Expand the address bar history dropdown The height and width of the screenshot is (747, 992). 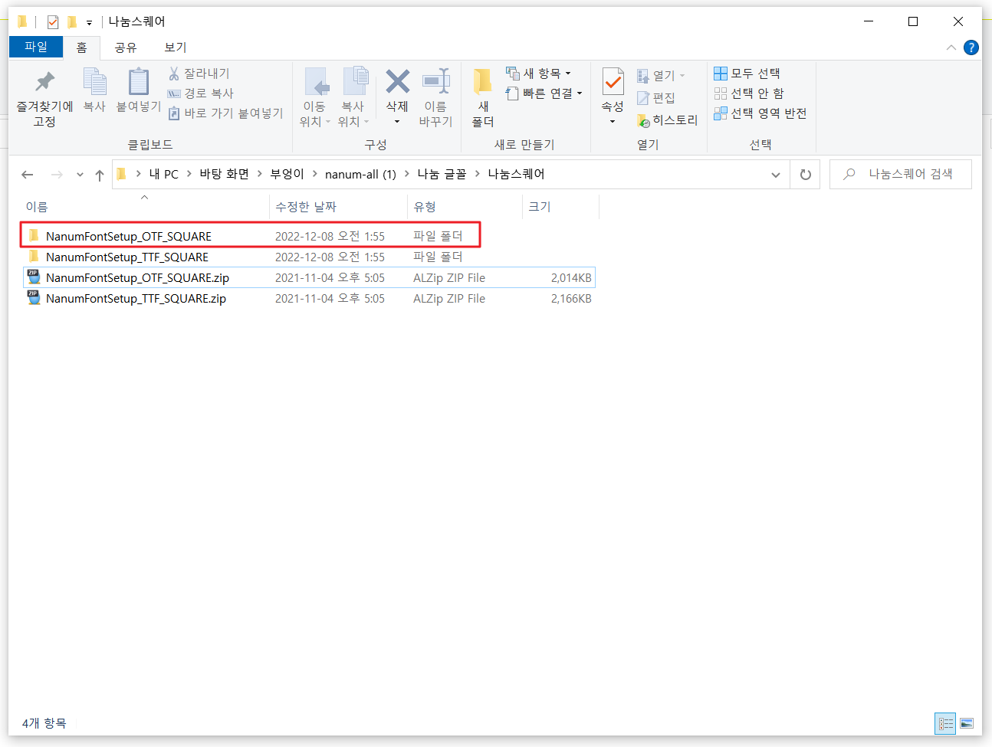(776, 175)
